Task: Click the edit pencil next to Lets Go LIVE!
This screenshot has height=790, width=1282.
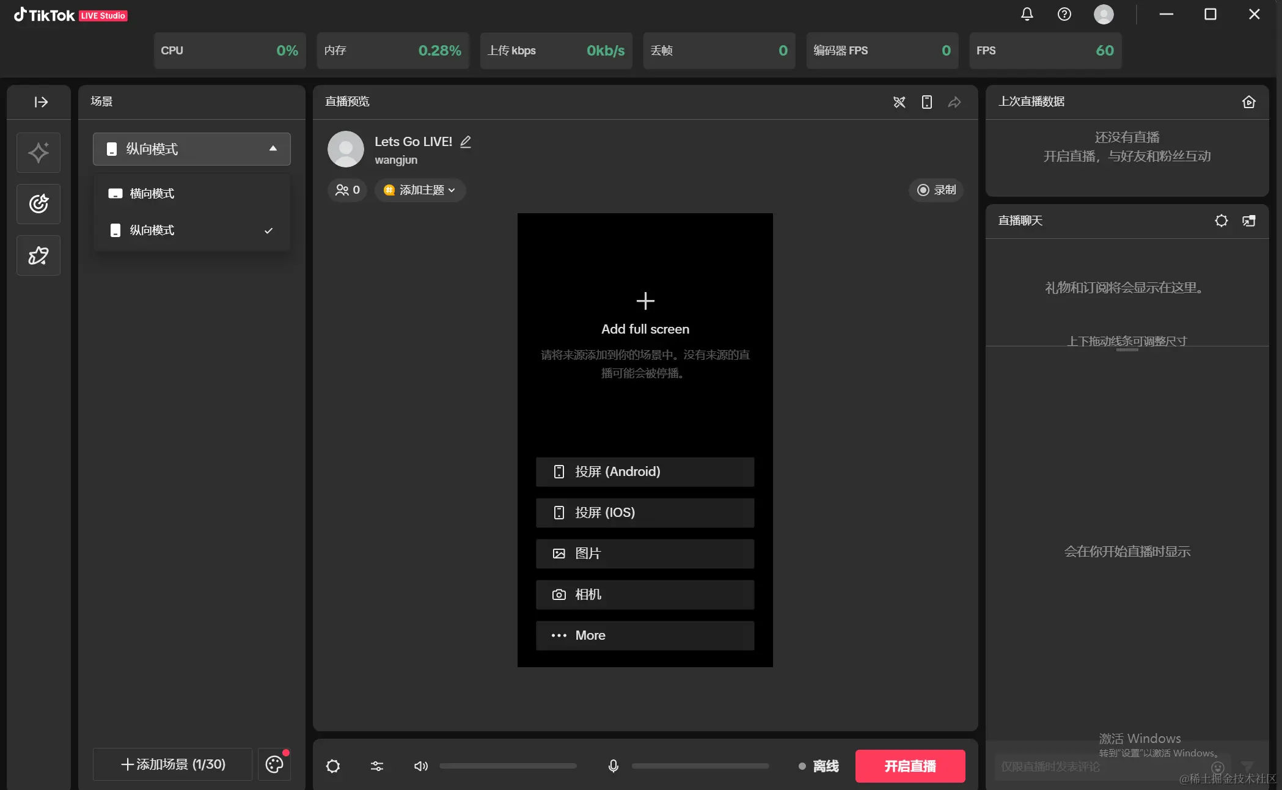Action: (466, 142)
